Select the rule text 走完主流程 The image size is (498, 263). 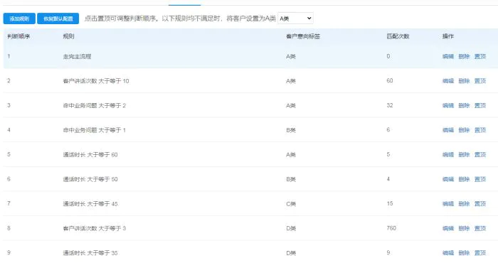77,56
